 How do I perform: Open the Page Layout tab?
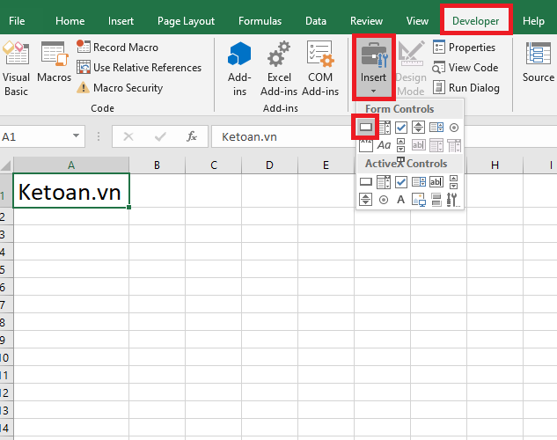187,20
